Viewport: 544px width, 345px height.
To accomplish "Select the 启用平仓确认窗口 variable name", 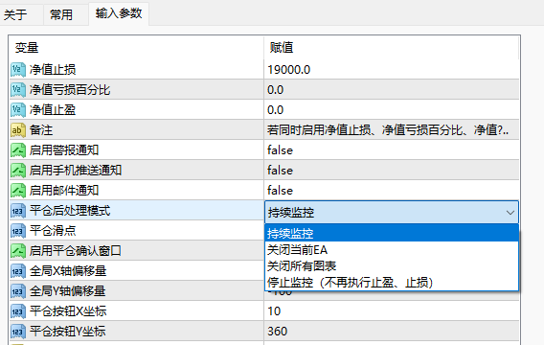I will click(x=76, y=251).
